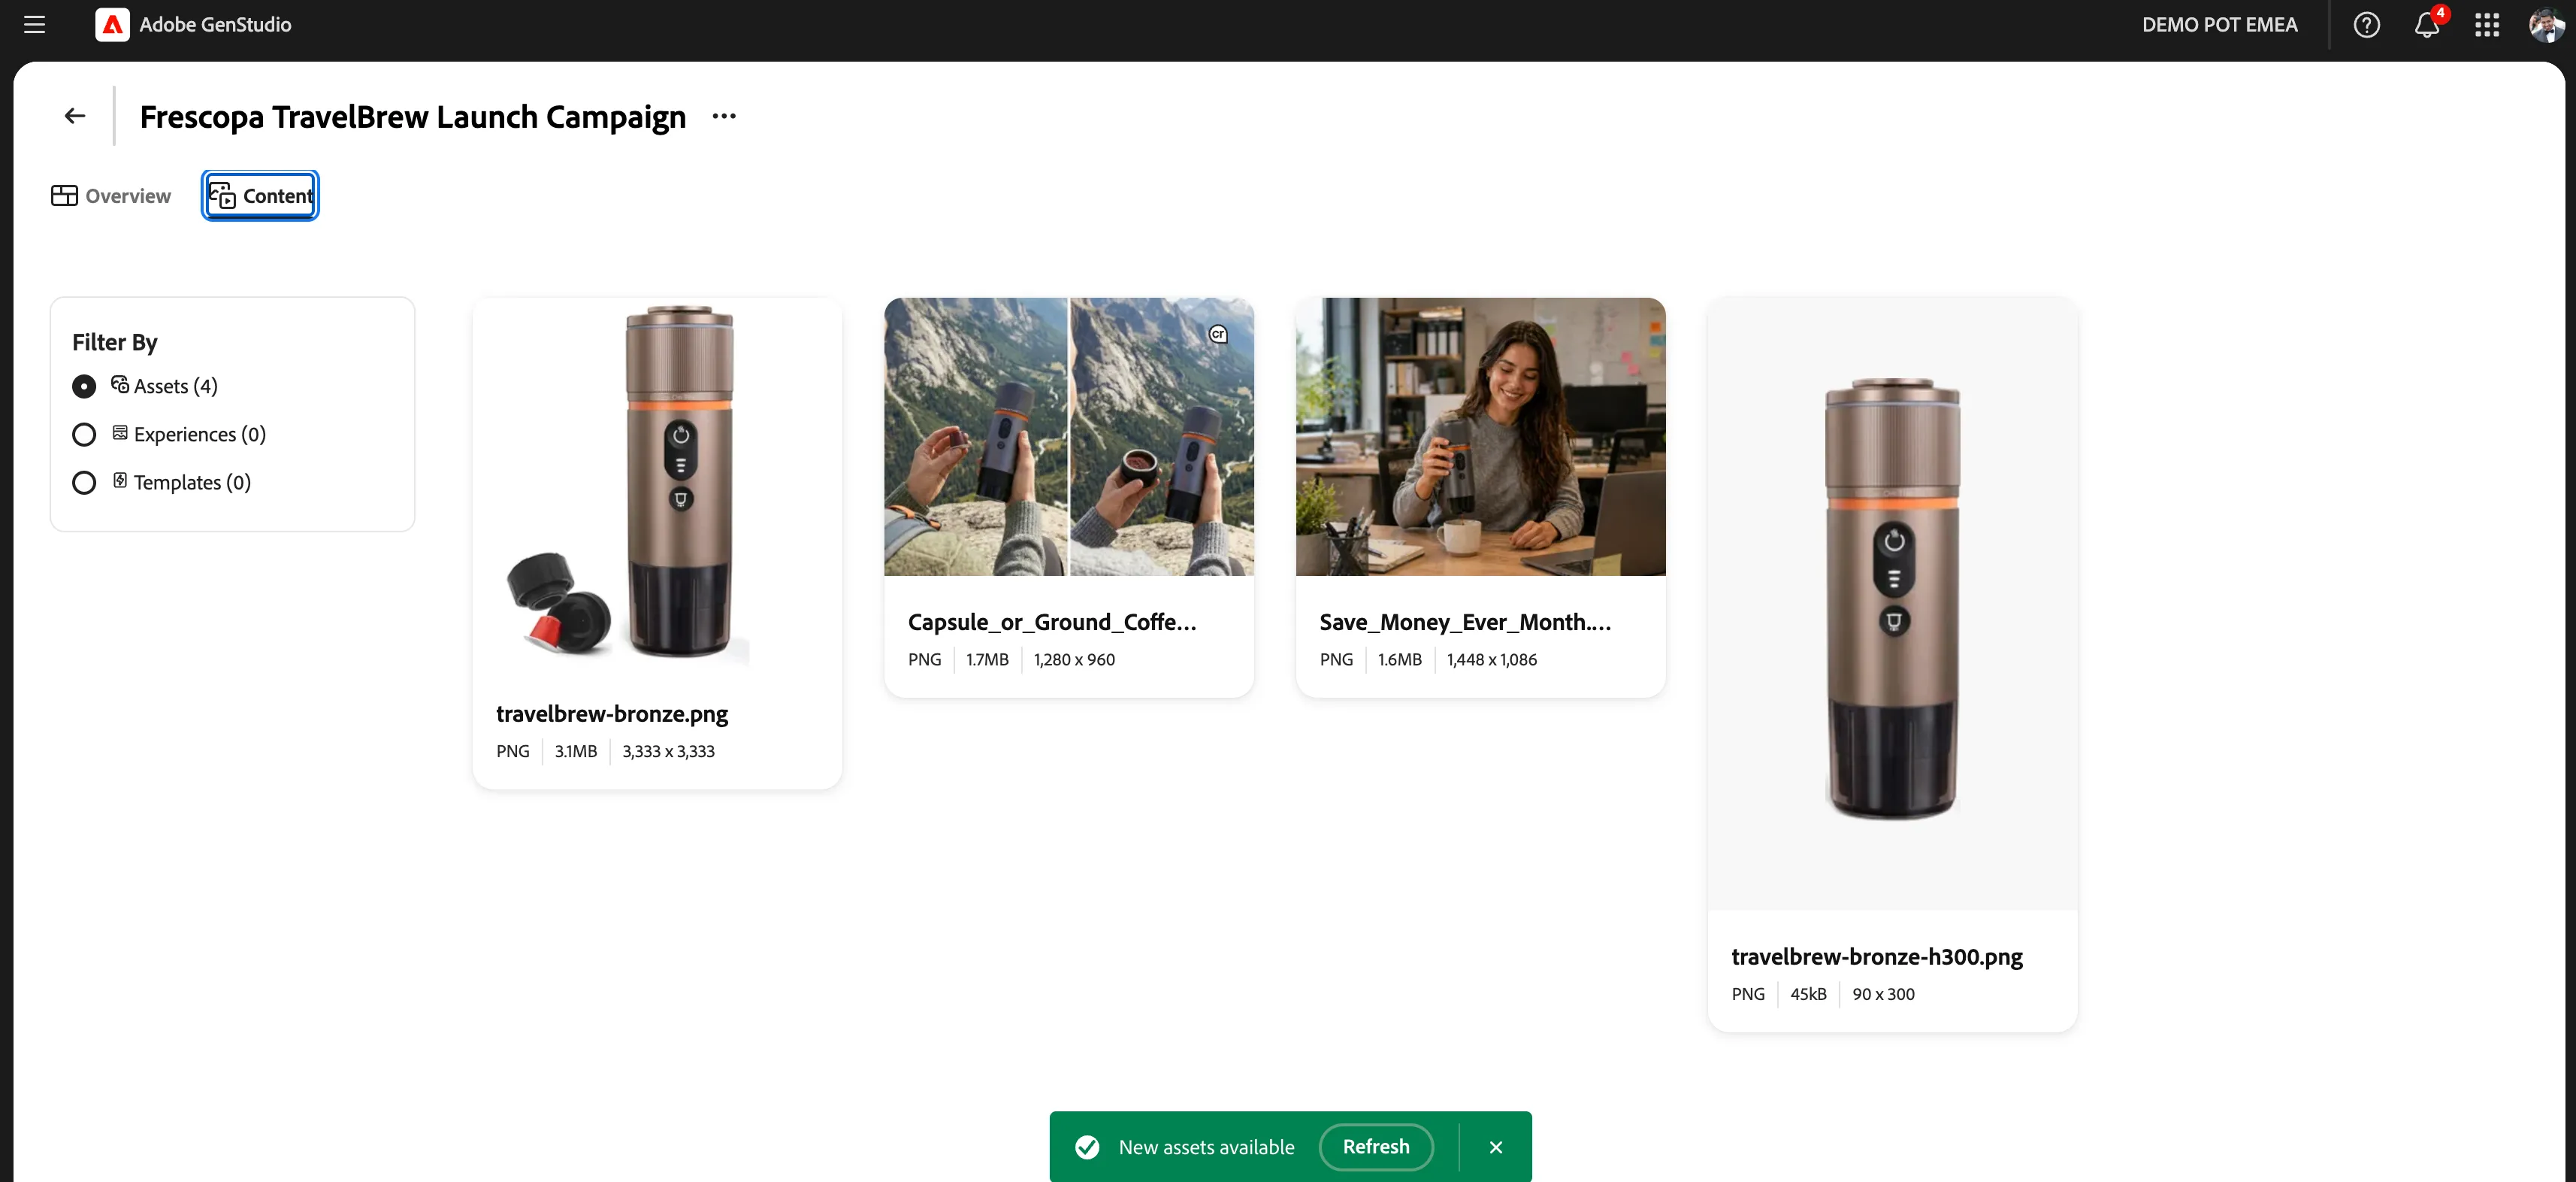Open the Capsule_or_Ground_Coffe thumbnail image
Screen dimensions: 2576x1182
[x=1069, y=436]
